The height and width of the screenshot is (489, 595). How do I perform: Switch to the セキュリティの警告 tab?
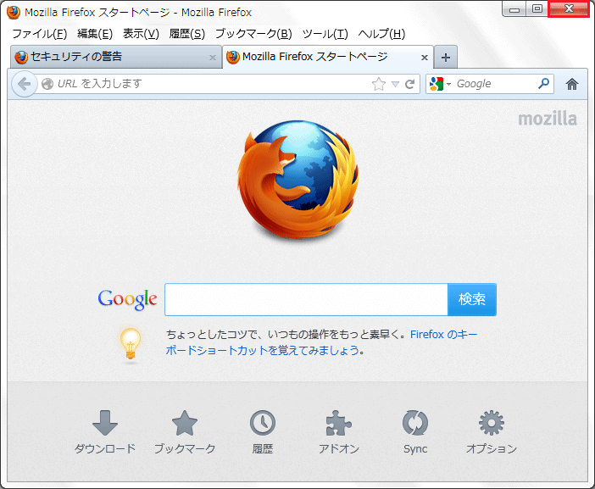116,57
